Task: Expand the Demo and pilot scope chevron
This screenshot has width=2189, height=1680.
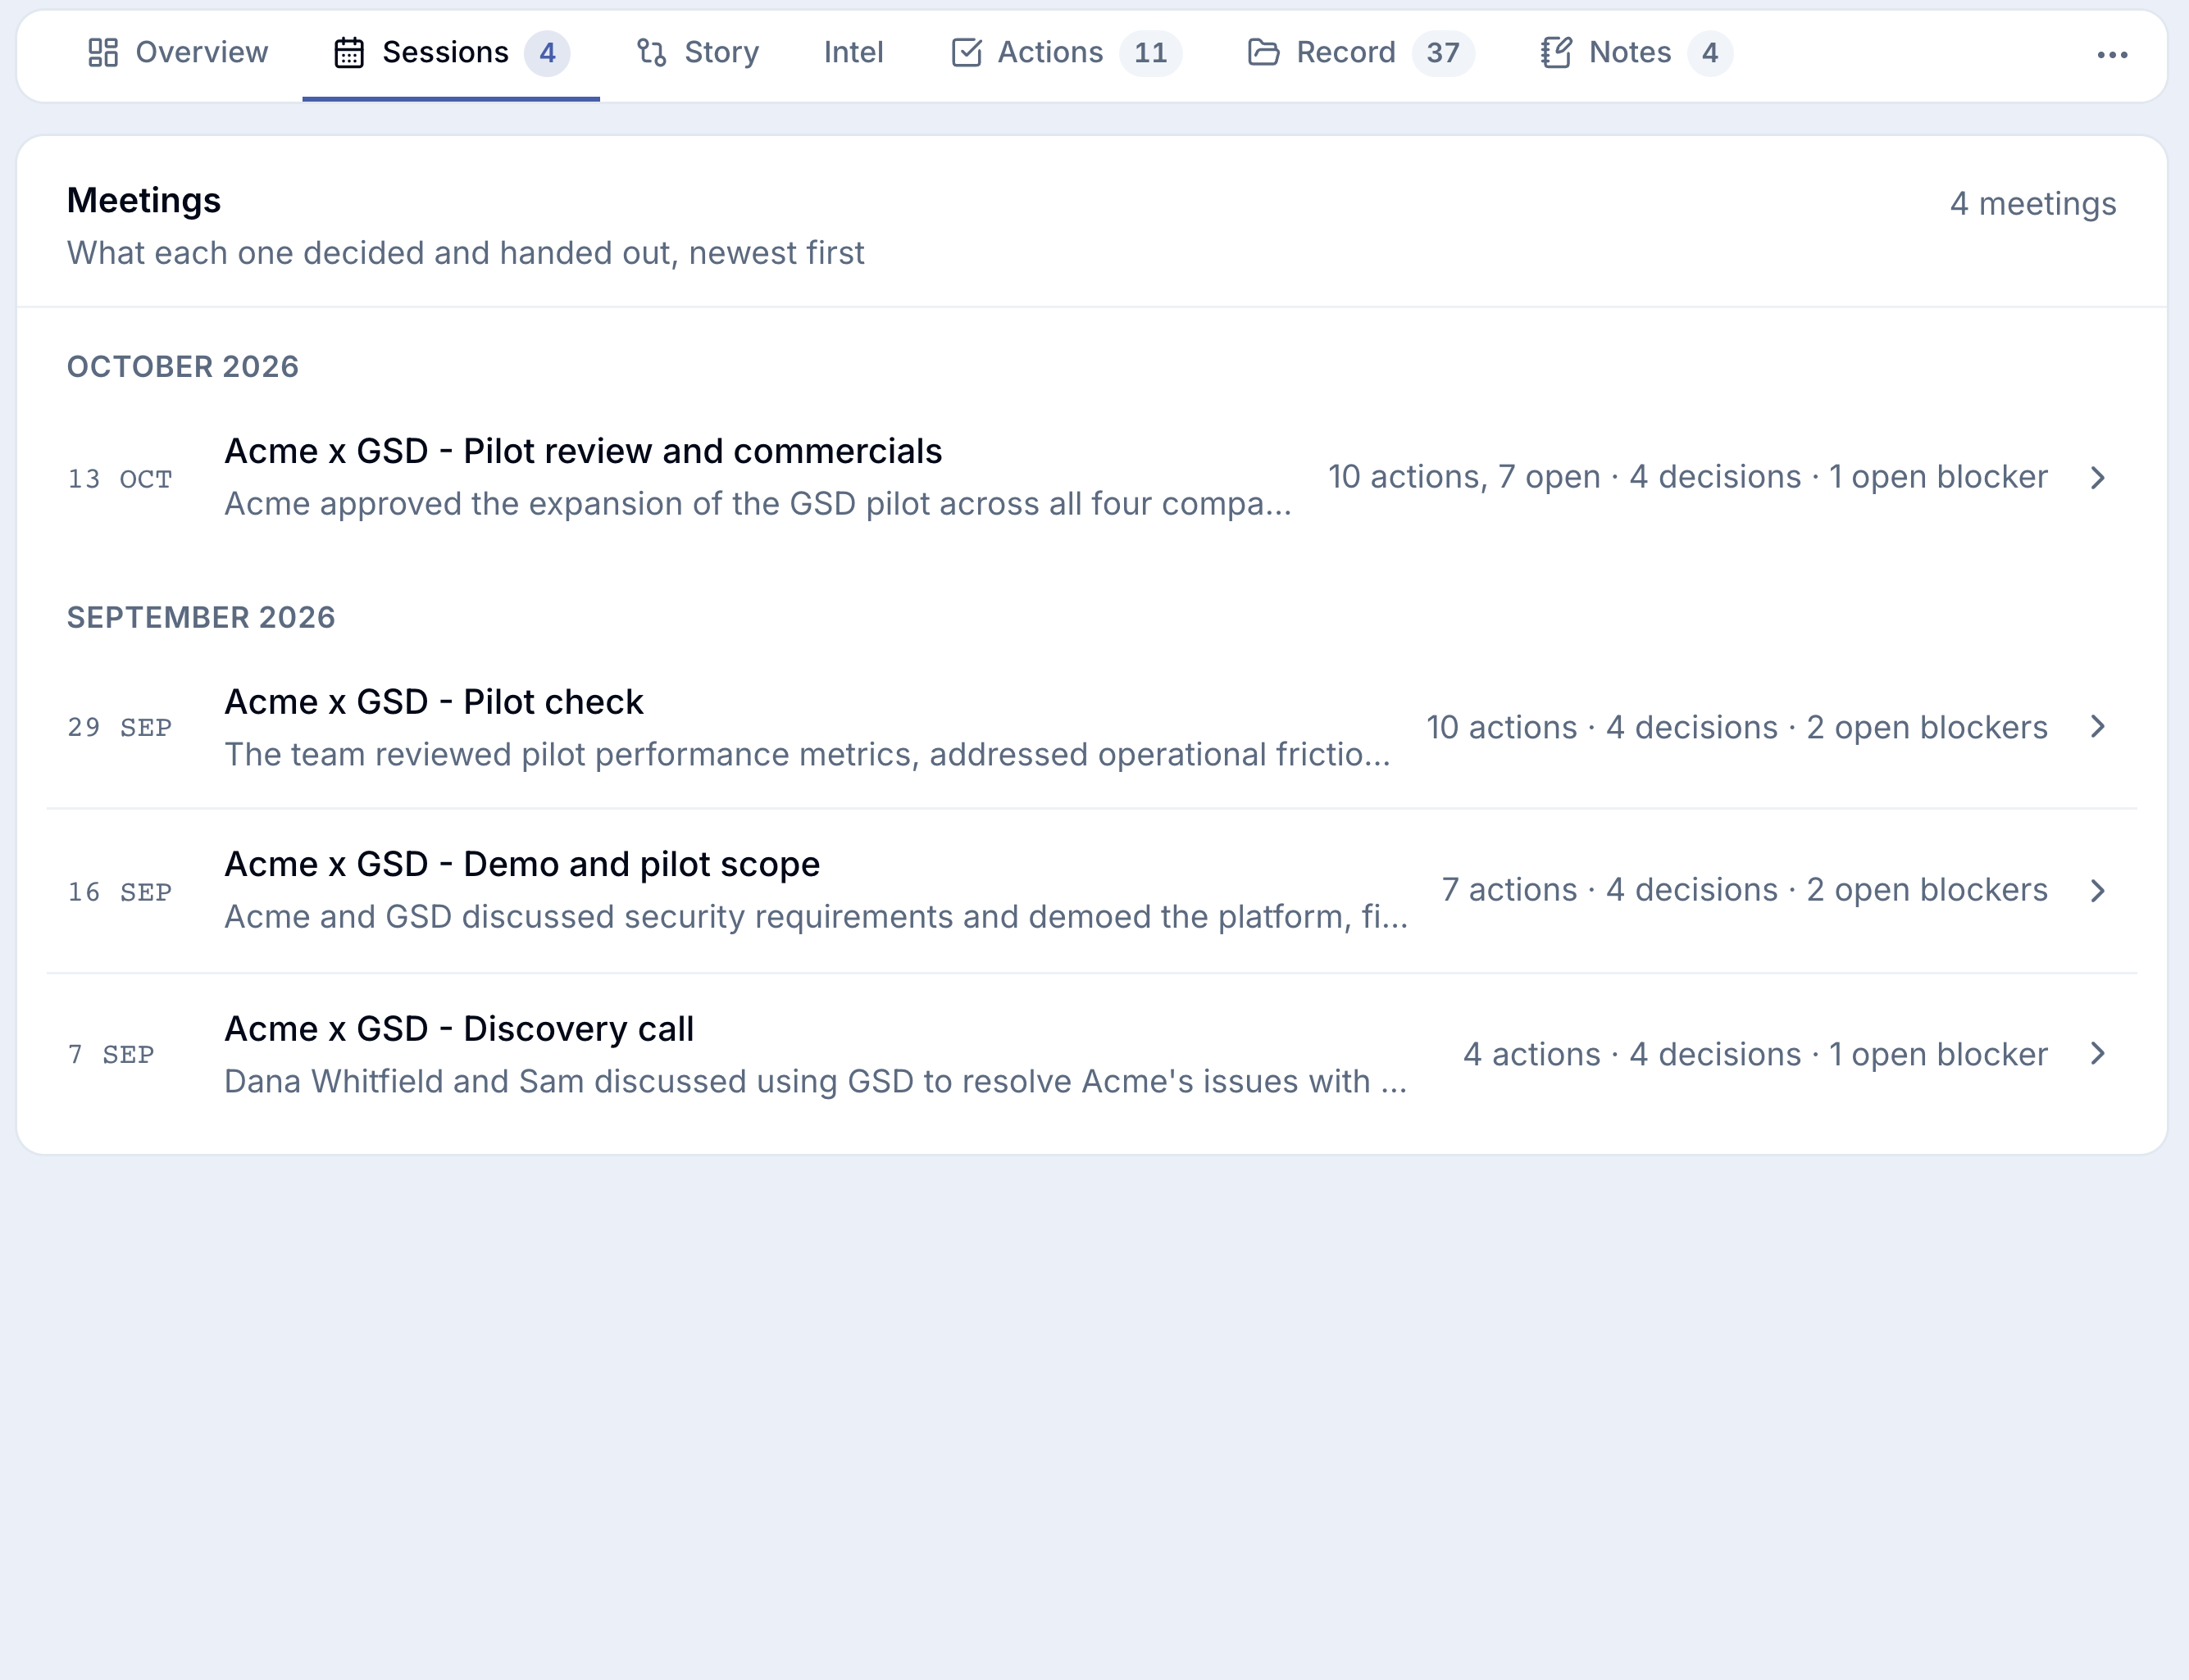Action: point(2098,891)
